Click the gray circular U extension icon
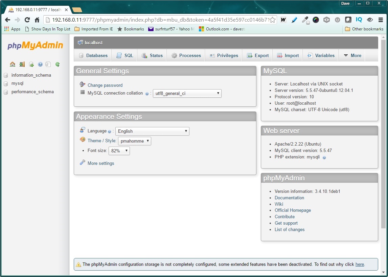Screen dimensions: 388x277 [337, 20]
